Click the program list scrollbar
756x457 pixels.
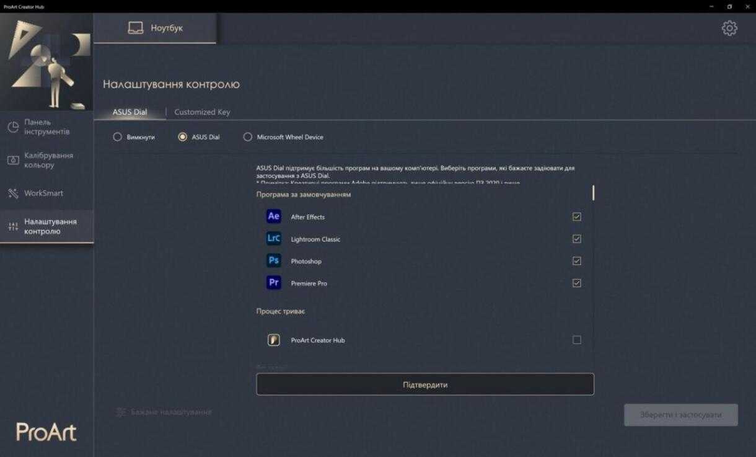[593, 193]
